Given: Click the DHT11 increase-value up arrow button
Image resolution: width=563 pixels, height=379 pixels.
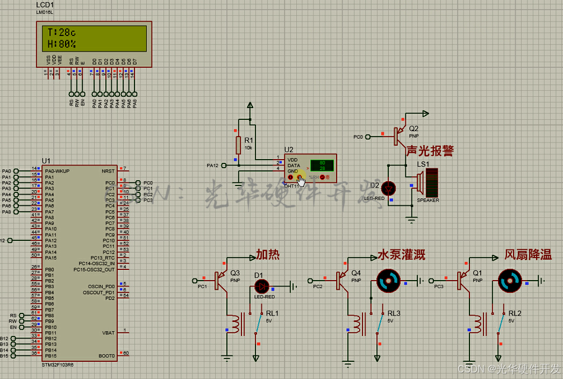Looking at the screenshot, I should point(299,177).
